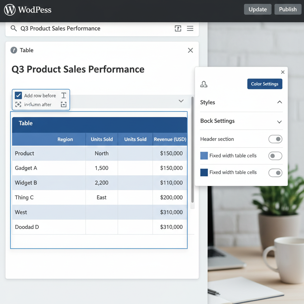Image resolution: width=304 pixels, height=304 pixels.
Task: Turn on the second Fixed width table cells toggle
Action: pyautogui.click(x=275, y=172)
